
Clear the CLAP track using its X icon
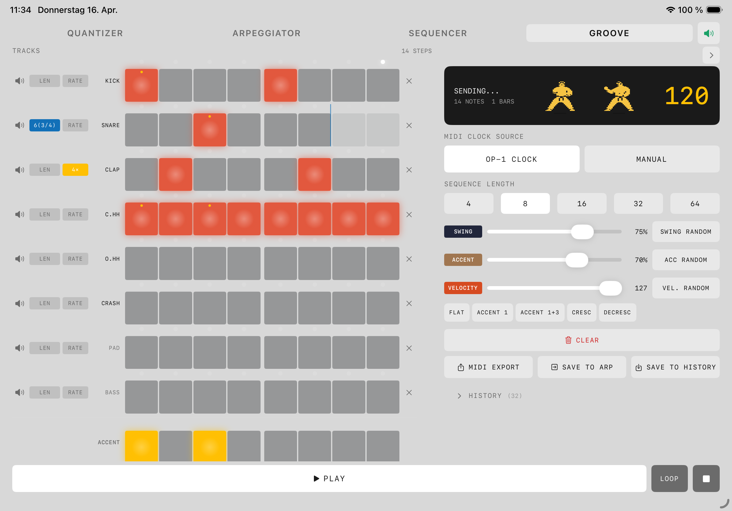pos(409,170)
